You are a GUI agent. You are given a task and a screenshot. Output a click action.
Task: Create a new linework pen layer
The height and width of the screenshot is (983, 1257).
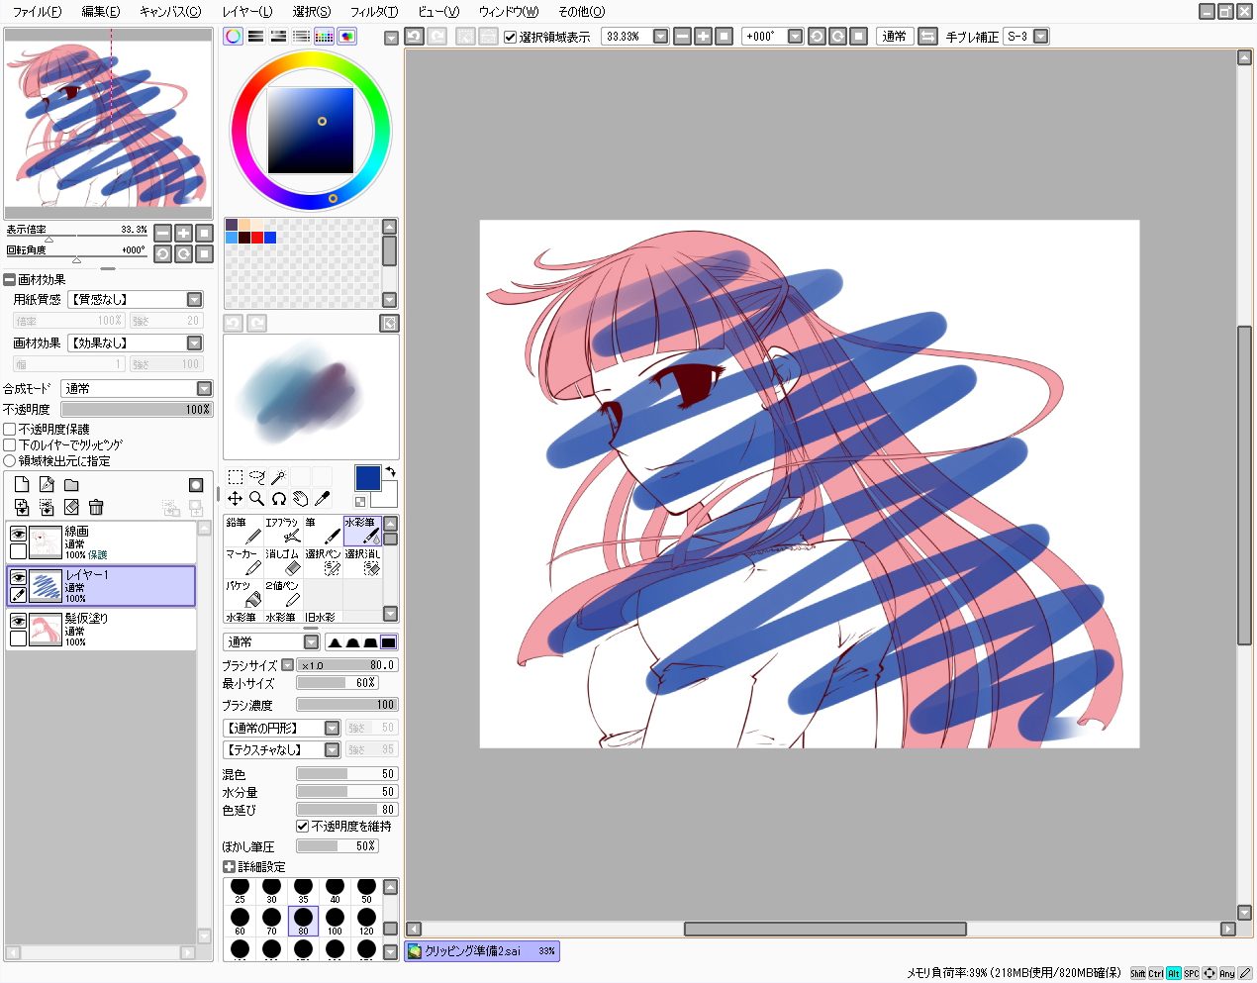[x=47, y=484]
